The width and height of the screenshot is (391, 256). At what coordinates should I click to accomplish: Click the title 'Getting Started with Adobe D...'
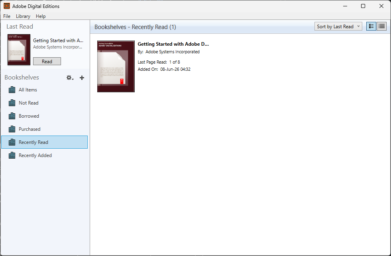pyautogui.click(x=173, y=44)
